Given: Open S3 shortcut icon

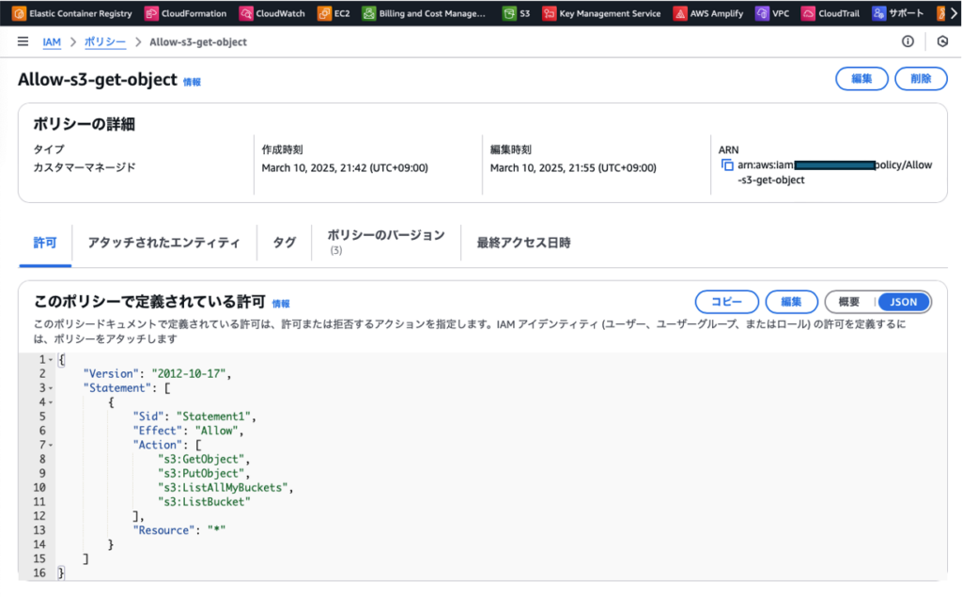Looking at the screenshot, I should [x=509, y=13].
